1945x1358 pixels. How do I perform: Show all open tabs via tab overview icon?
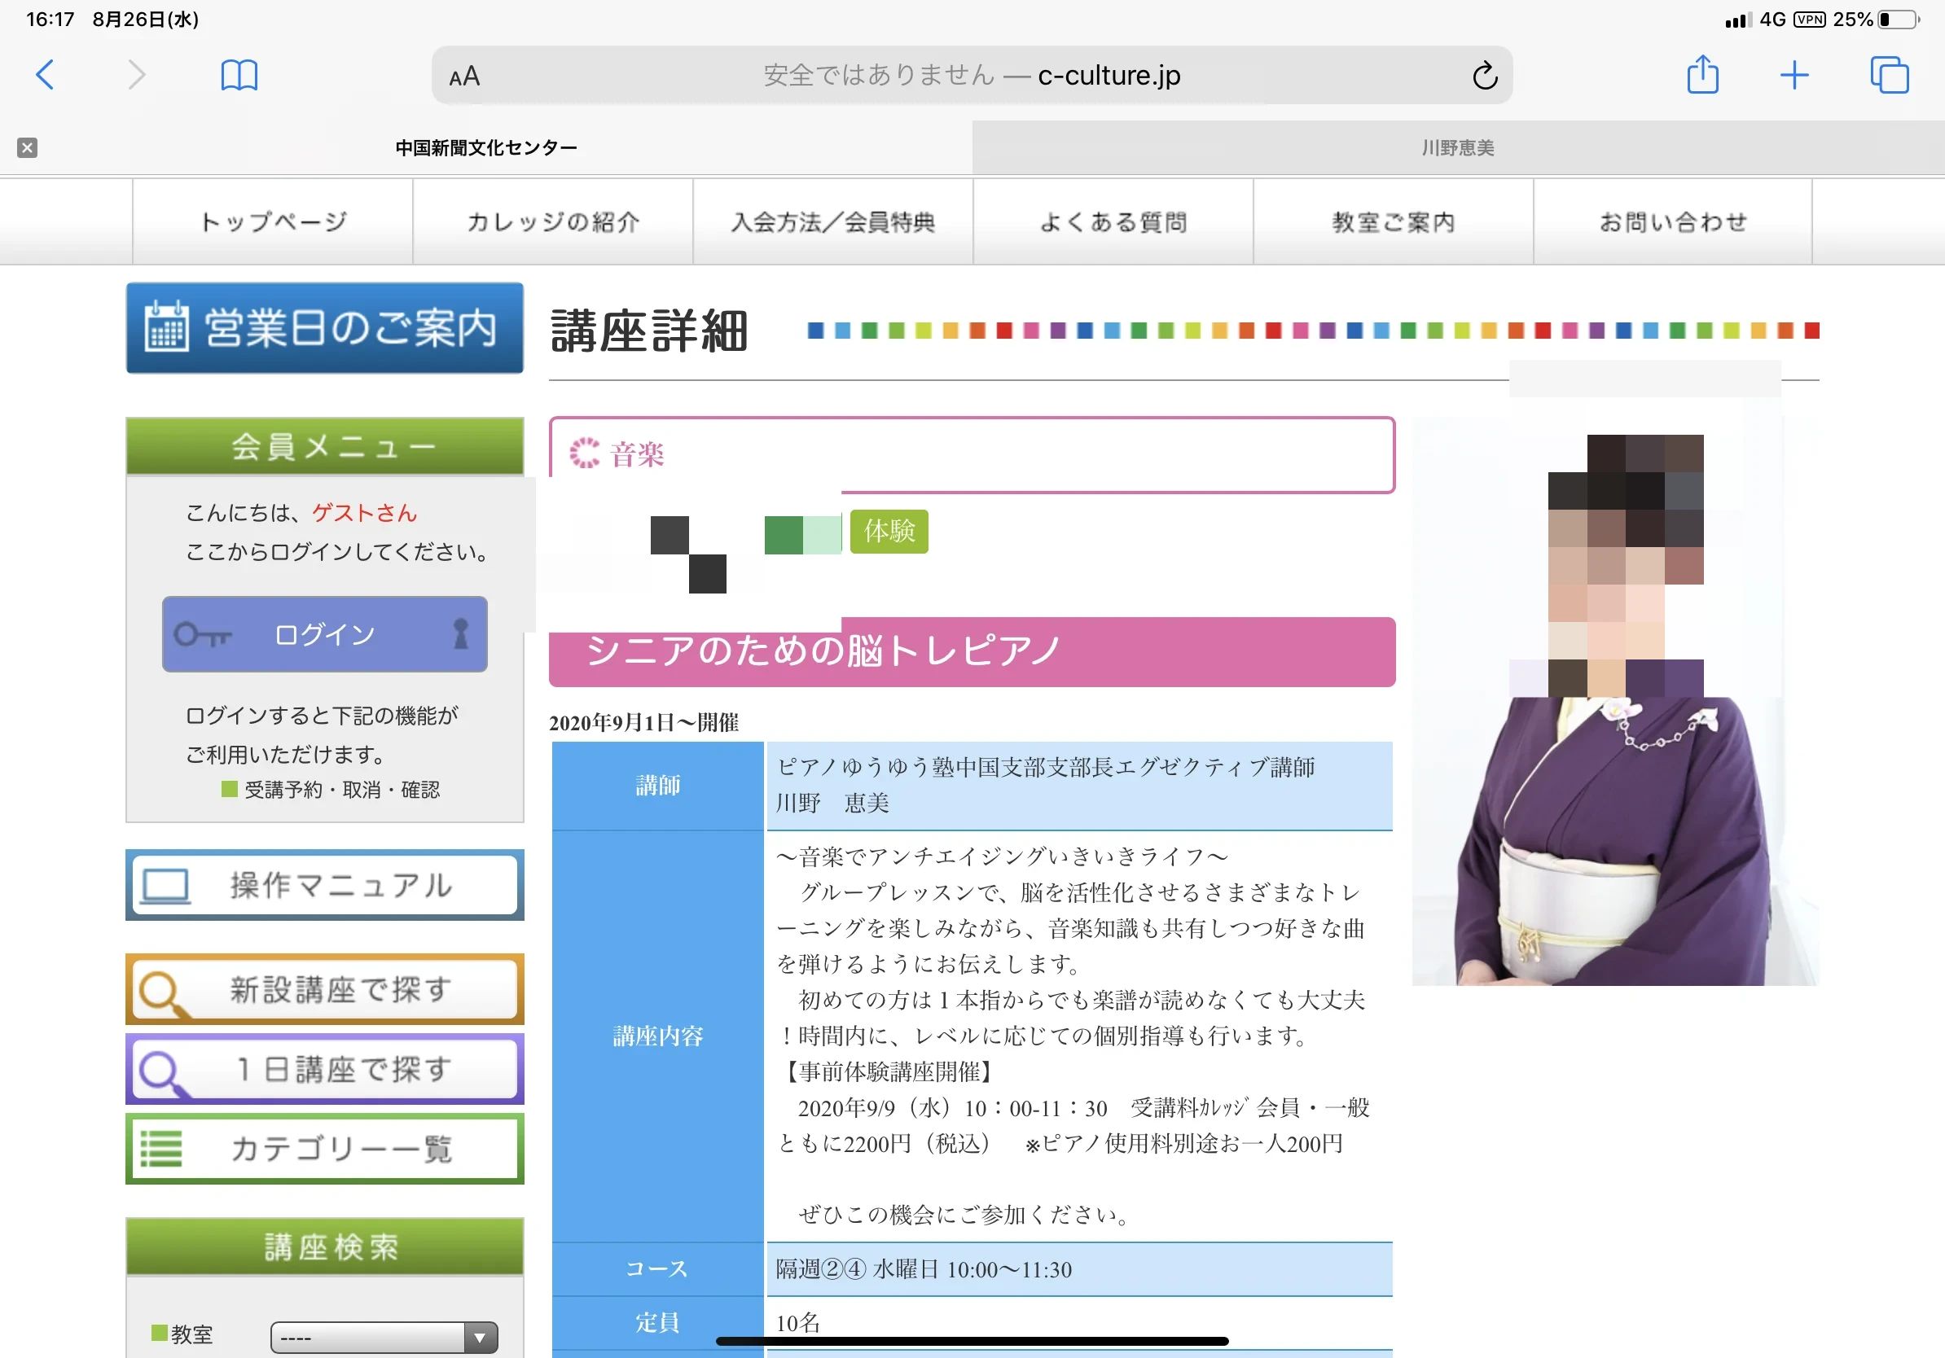click(1887, 75)
